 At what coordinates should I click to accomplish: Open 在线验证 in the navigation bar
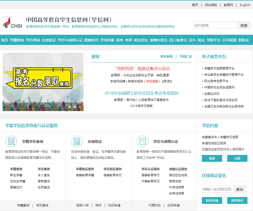click(x=49, y=40)
